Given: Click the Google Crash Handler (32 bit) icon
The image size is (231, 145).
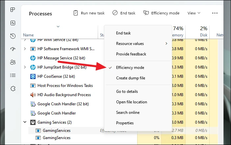Looking at the screenshot, I should click(x=33, y=104).
